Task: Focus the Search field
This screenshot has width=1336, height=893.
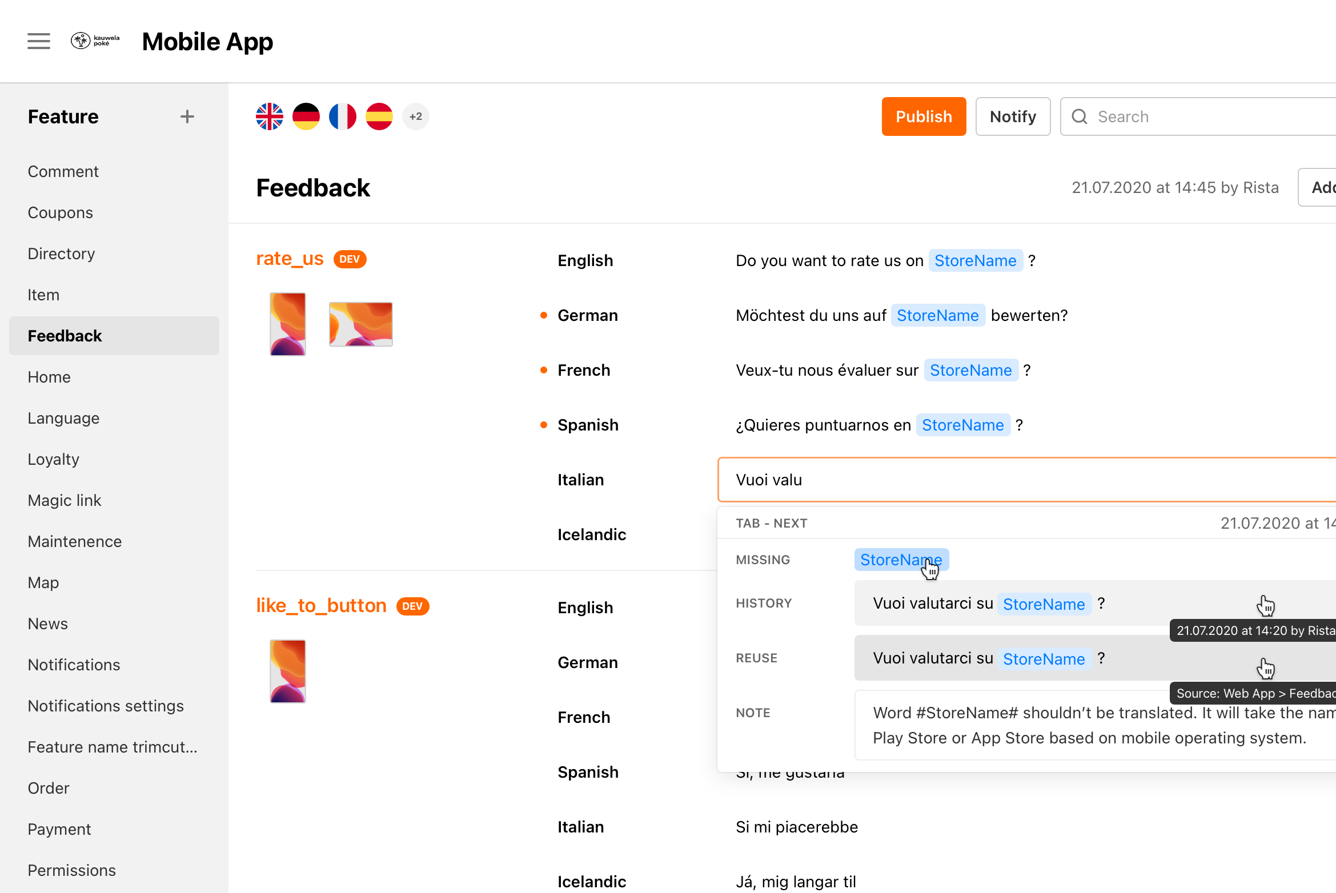Action: coord(1198,116)
